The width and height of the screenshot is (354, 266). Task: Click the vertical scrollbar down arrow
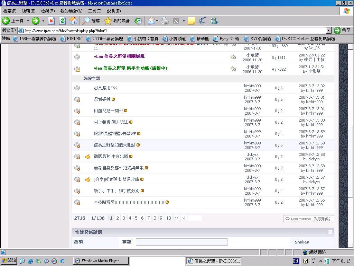coord(351,245)
